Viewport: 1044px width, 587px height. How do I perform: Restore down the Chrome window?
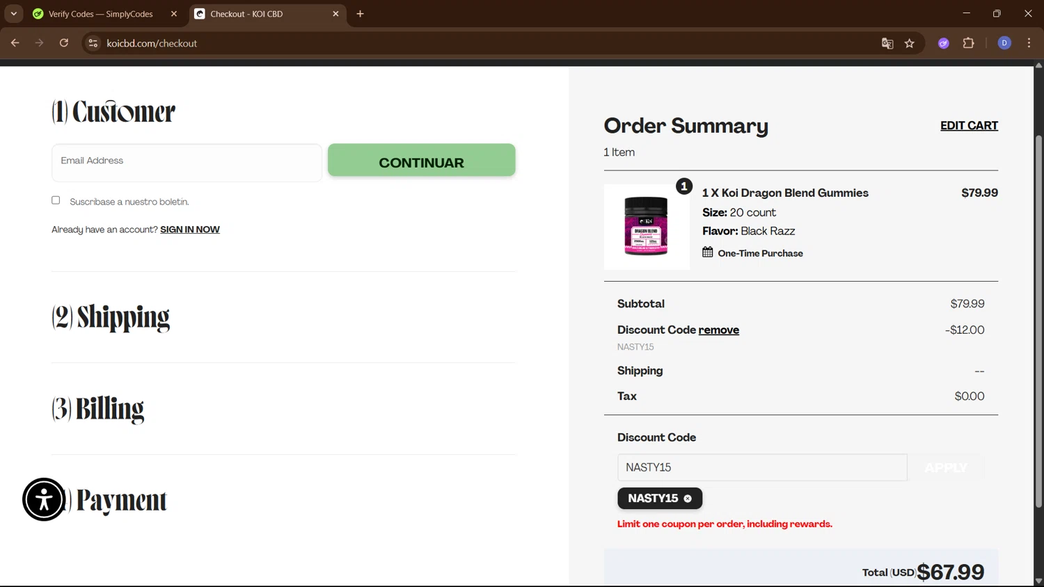(x=997, y=13)
